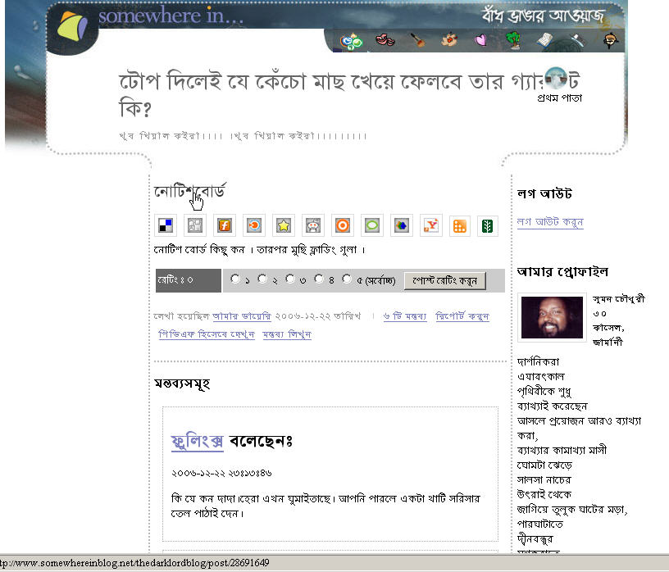The height and width of the screenshot is (572, 669).
Task: Open the আমার ডায়েরি category link
Action: coord(242,316)
